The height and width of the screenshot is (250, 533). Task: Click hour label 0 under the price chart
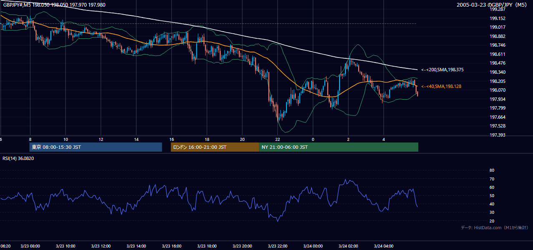(x=313, y=139)
